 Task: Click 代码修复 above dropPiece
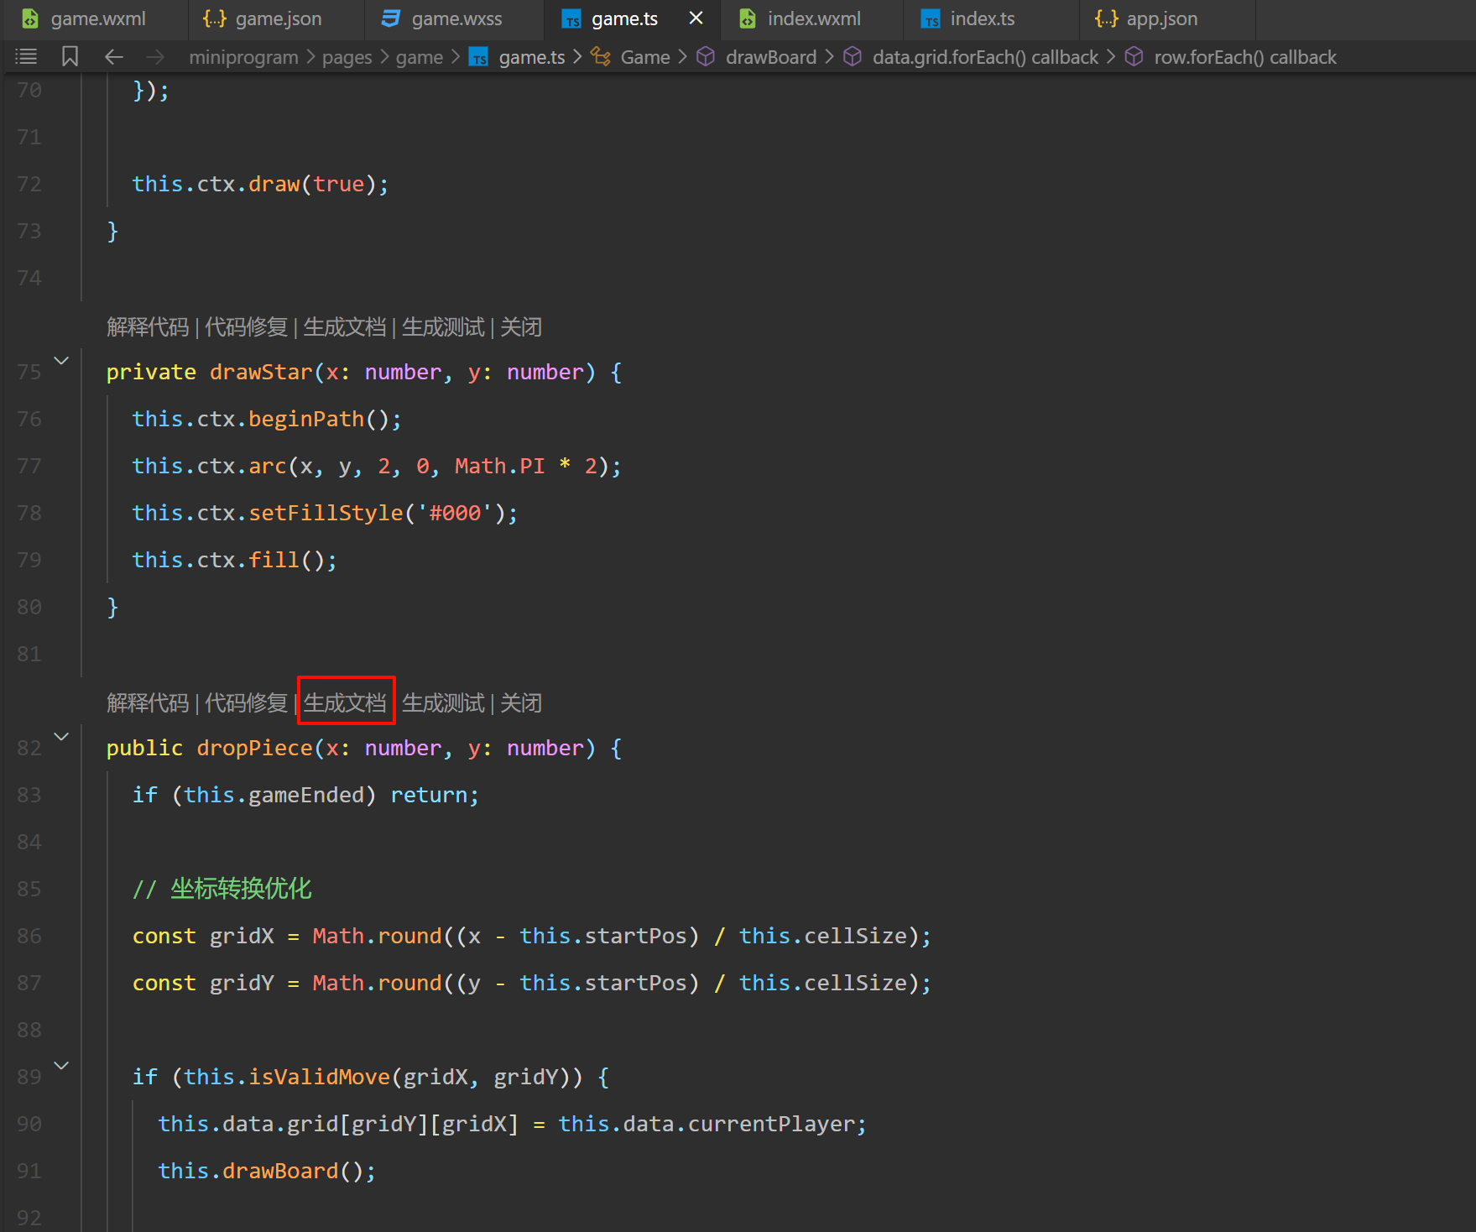pyautogui.click(x=247, y=703)
